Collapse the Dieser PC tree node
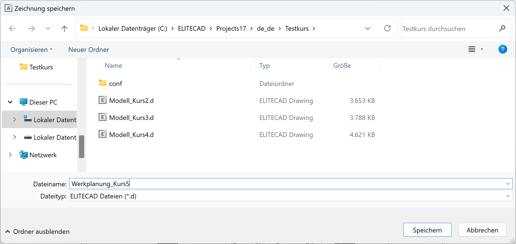 click(x=10, y=102)
